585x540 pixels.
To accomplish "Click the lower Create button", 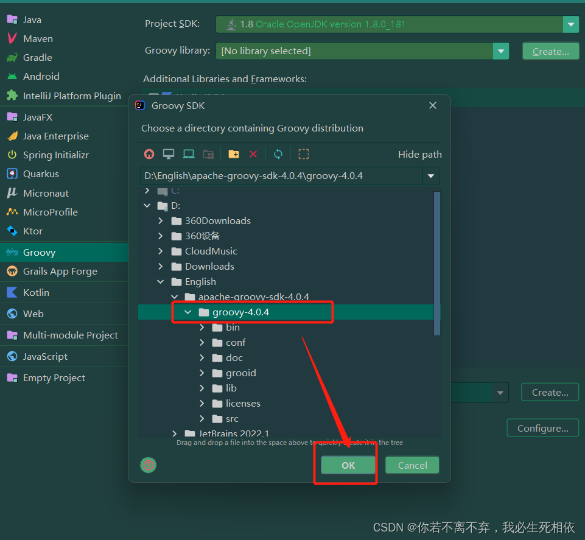I will [x=550, y=392].
